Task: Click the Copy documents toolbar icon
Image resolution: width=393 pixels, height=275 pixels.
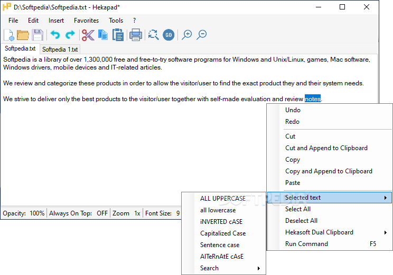Action: tap(103, 35)
